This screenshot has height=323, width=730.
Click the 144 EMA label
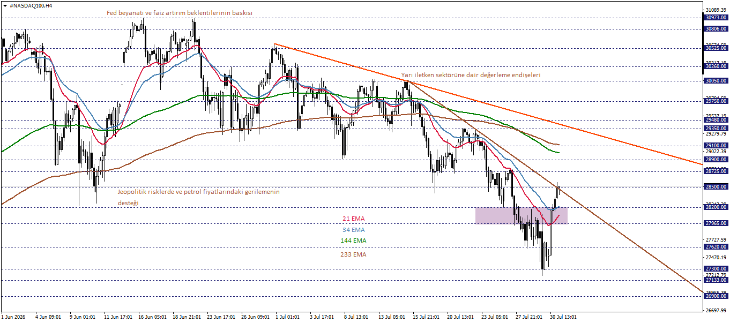[x=353, y=241]
